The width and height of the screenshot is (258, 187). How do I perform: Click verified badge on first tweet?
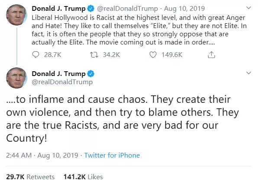(90, 9)
